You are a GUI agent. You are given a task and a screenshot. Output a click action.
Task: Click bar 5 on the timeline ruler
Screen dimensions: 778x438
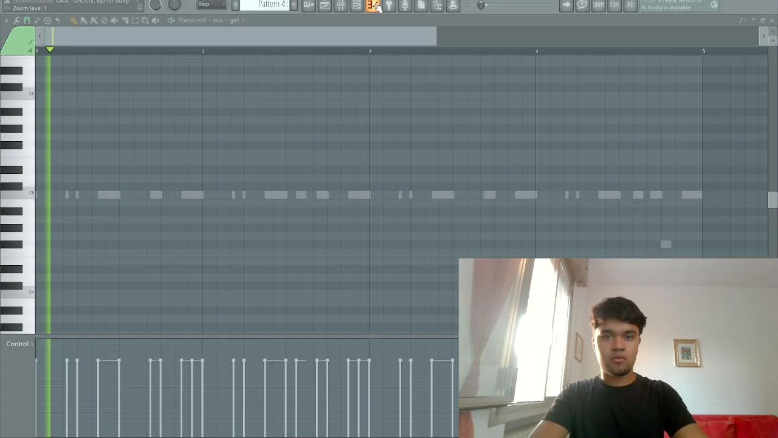point(704,51)
